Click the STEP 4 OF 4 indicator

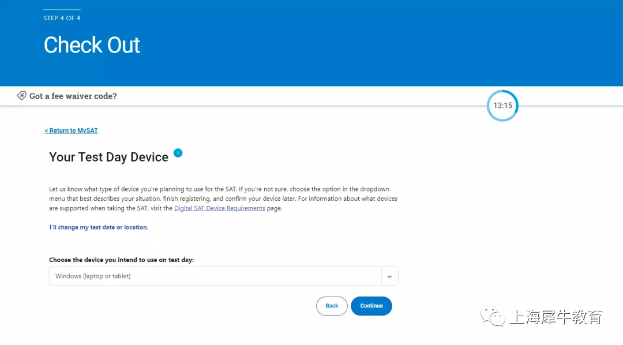62,18
